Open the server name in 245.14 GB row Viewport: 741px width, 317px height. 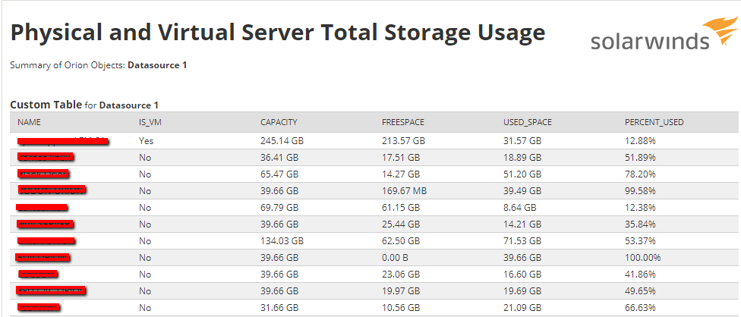(x=62, y=141)
